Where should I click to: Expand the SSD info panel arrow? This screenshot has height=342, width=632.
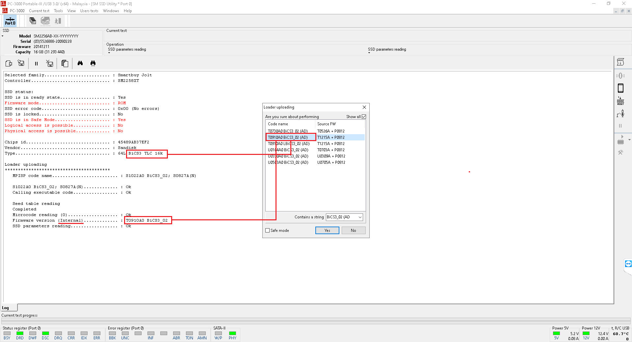(x=3, y=36)
